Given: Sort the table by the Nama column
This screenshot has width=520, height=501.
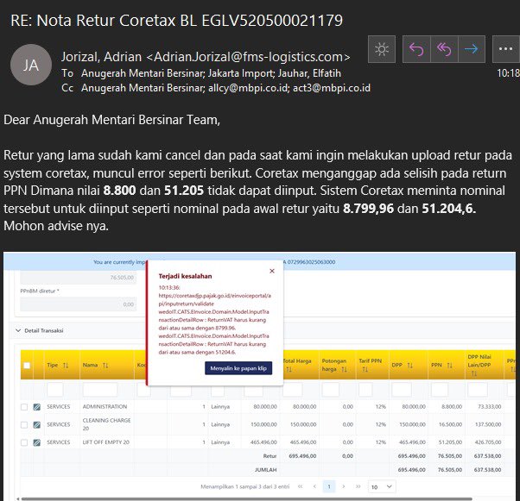Looking at the screenshot, I should point(105,366).
